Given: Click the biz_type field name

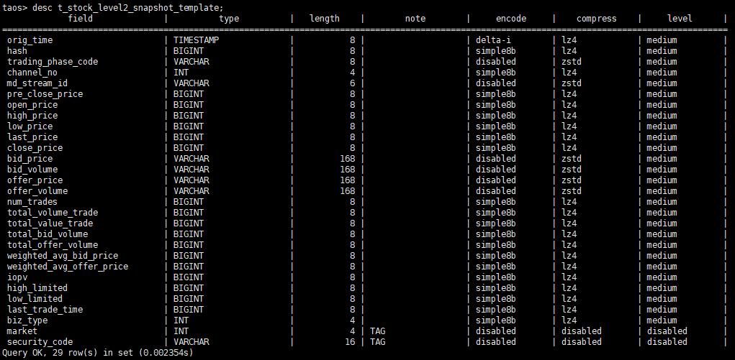Looking at the screenshot, I should tap(27, 320).
